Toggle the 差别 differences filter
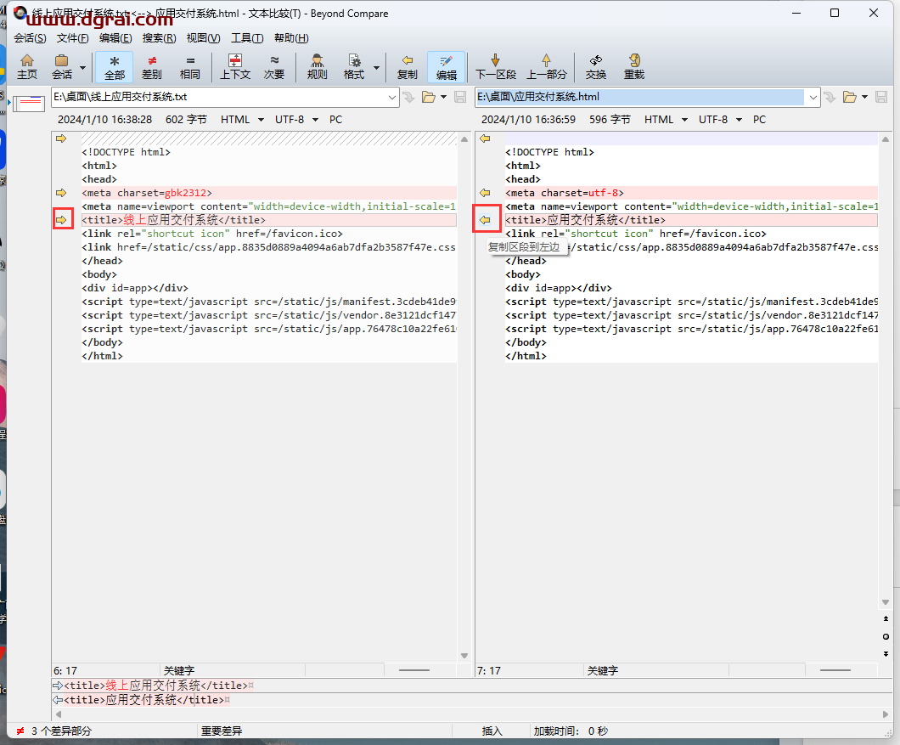Viewport: 900px width, 745px height. tap(151, 66)
